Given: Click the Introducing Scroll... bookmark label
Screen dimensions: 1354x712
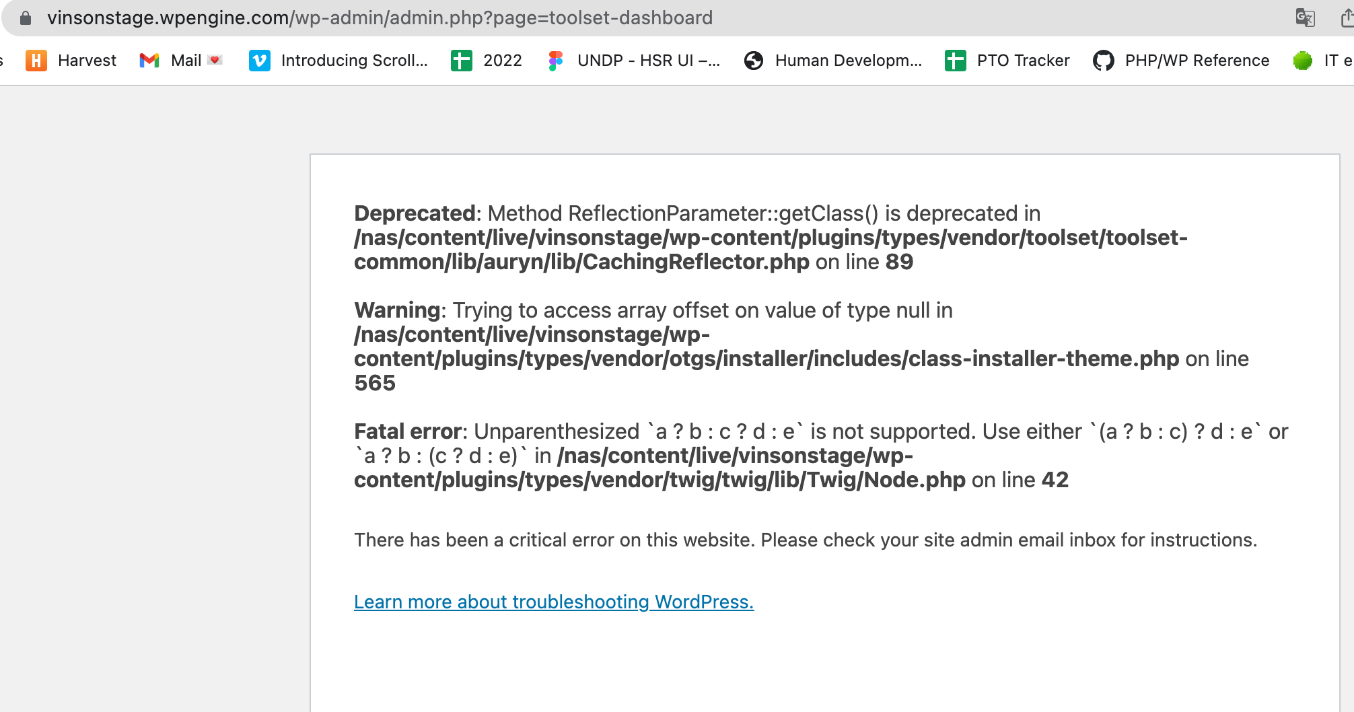Looking at the screenshot, I should pos(355,61).
